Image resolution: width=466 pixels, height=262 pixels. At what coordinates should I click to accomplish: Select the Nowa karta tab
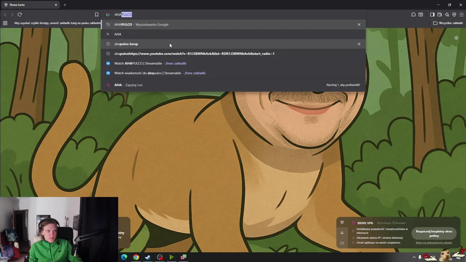coord(31,5)
